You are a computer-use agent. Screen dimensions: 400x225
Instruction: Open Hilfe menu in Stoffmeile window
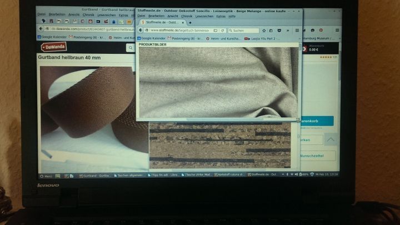pyautogui.click(x=232, y=16)
